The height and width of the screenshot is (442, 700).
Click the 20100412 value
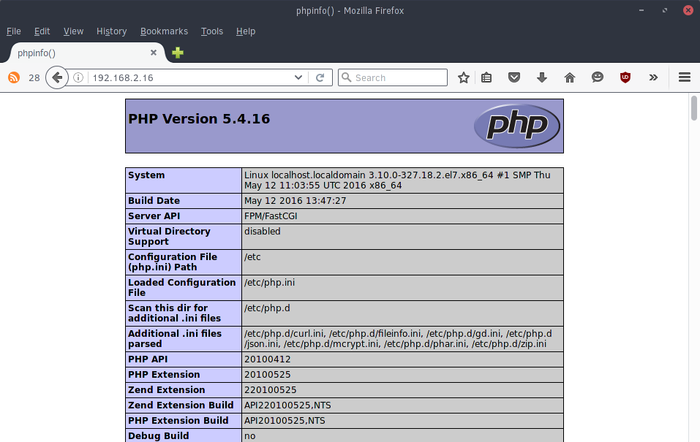pyautogui.click(x=268, y=359)
